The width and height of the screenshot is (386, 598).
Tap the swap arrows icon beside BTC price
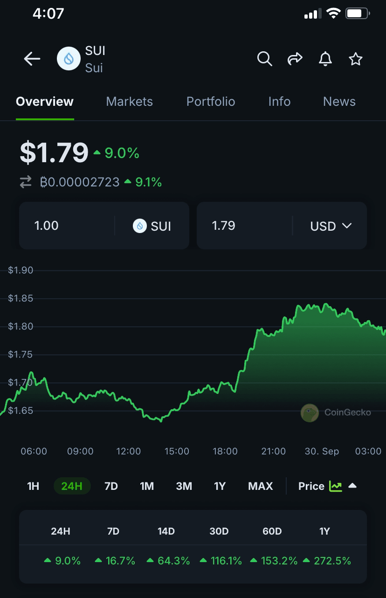[26, 182]
